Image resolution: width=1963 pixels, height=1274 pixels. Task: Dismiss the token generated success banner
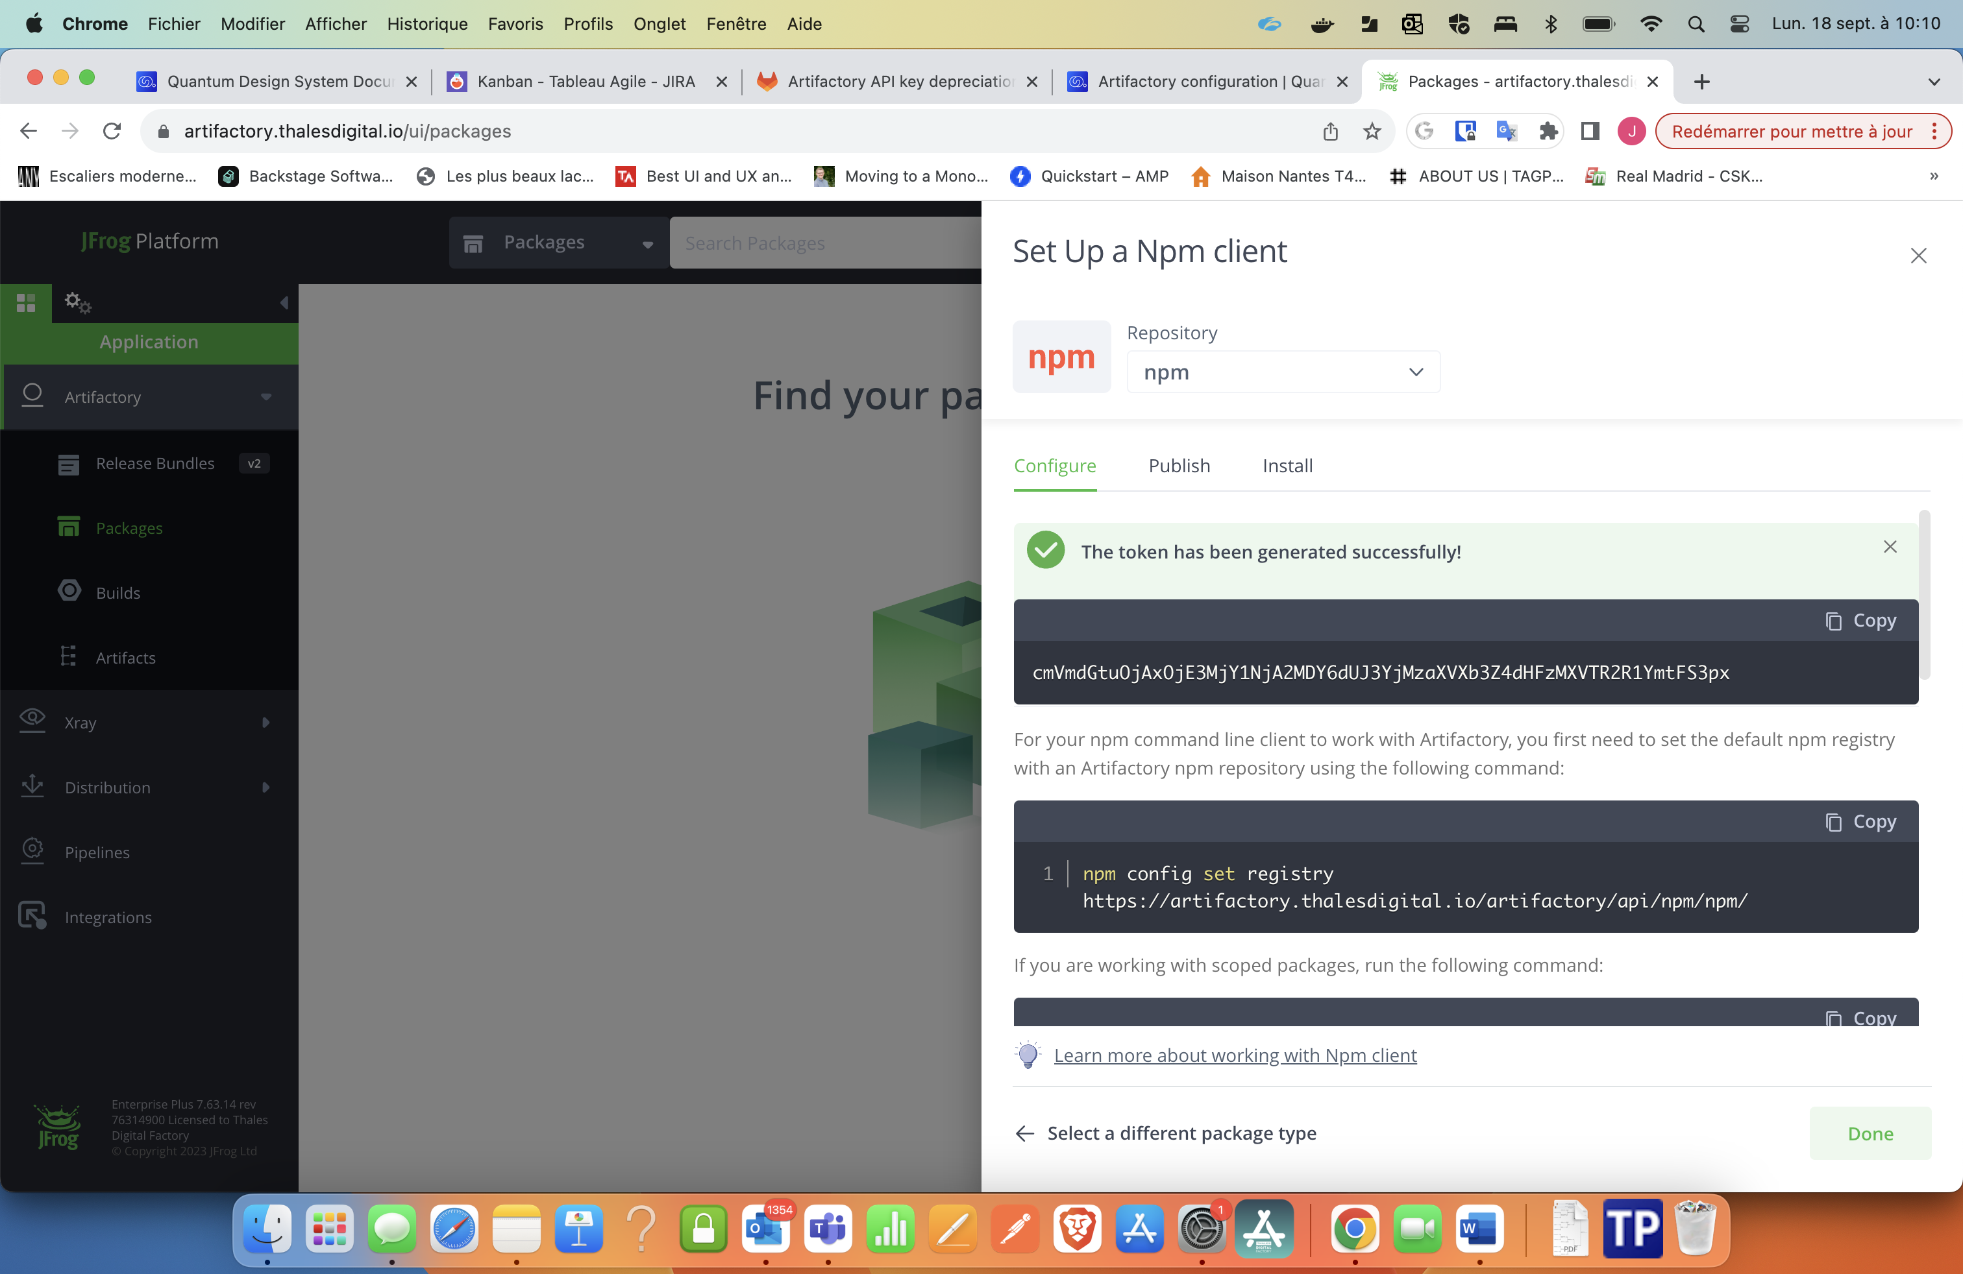coord(1890,547)
